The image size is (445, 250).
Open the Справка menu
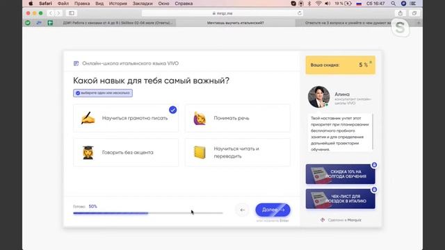184,3
